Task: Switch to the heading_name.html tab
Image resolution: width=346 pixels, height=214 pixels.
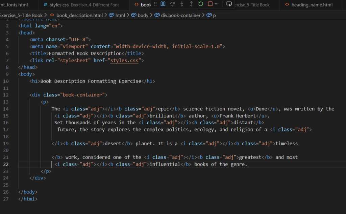Action: pos(308,5)
